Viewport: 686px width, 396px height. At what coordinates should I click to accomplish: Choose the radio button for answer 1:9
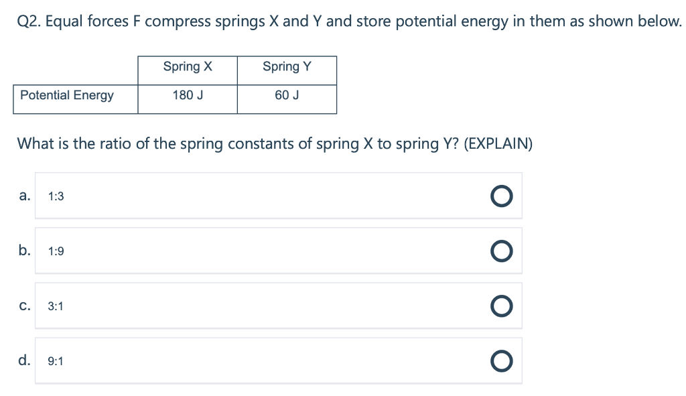501,251
